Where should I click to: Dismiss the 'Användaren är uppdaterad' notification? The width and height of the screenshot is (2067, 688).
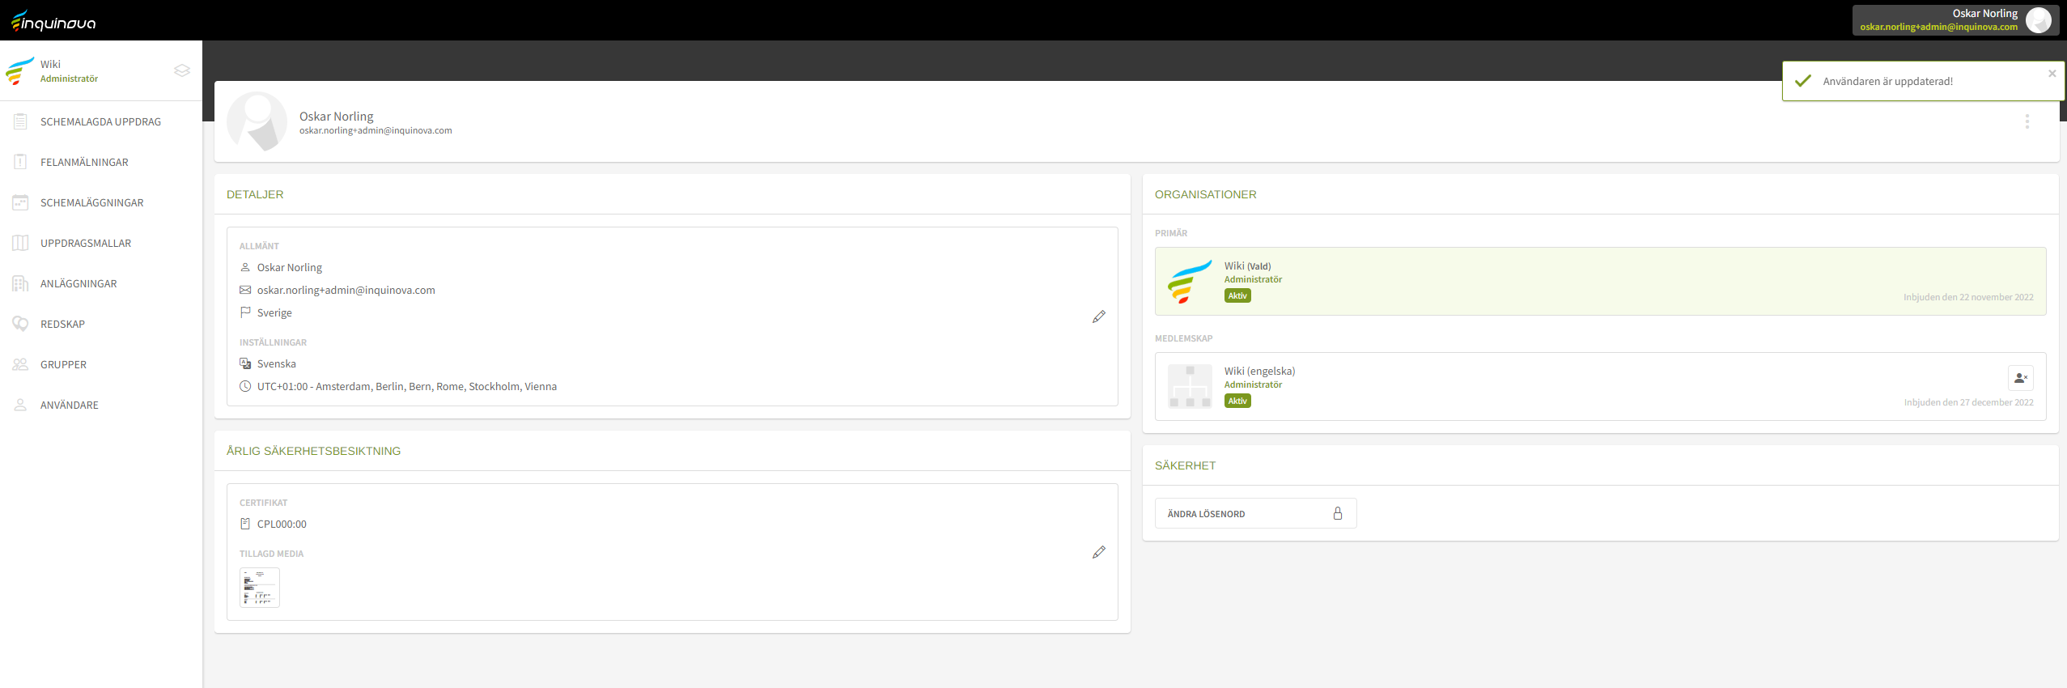coord(2052,74)
